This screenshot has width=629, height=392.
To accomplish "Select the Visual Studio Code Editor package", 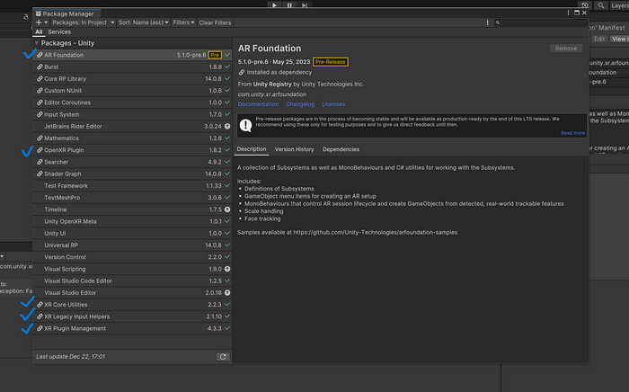I will point(132,281).
